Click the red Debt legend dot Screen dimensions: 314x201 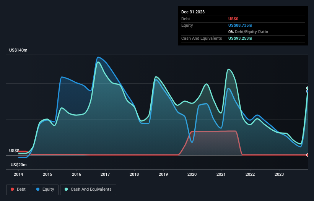[12, 189]
